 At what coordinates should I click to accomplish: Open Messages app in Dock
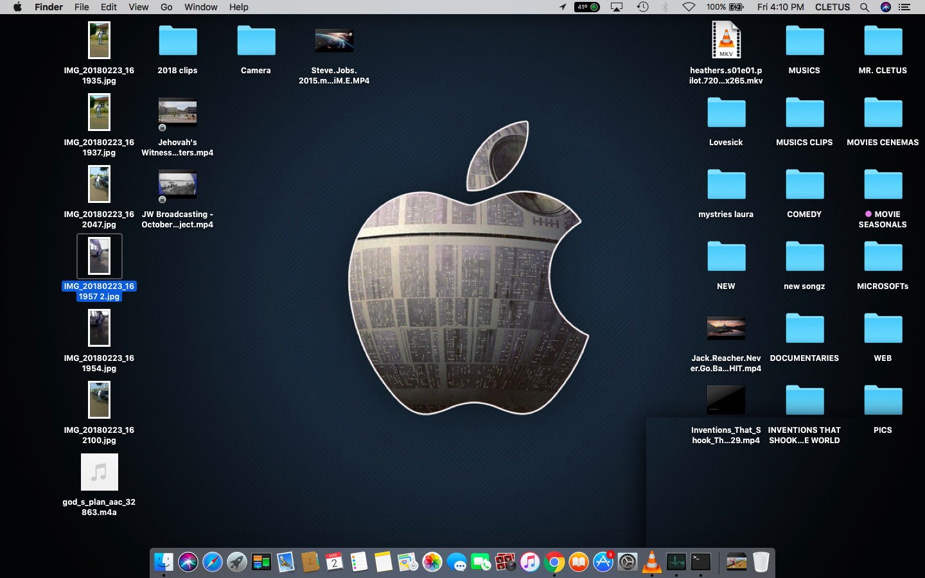457,563
